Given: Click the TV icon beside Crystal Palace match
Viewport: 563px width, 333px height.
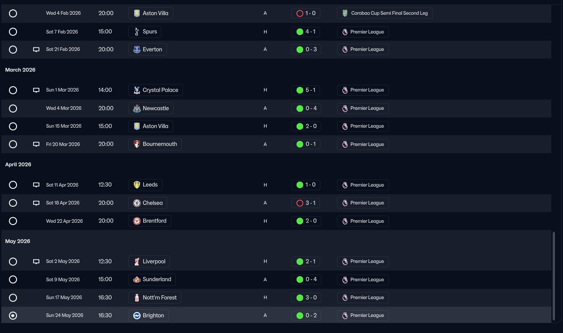Looking at the screenshot, I should (x=36, y=90).
